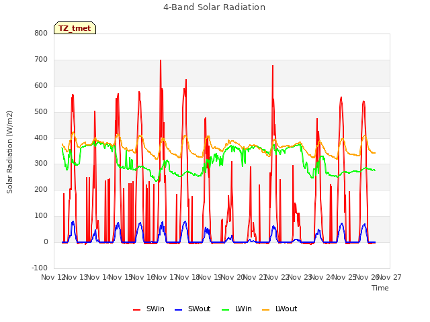Click the 400 y-axis tick label
430x322 pixels.
41,138
